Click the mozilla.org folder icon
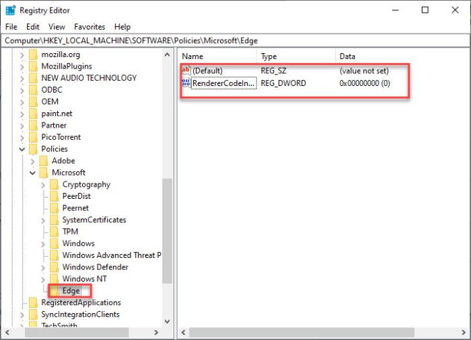The image size is (471, 340). click(x=34, y=54)
